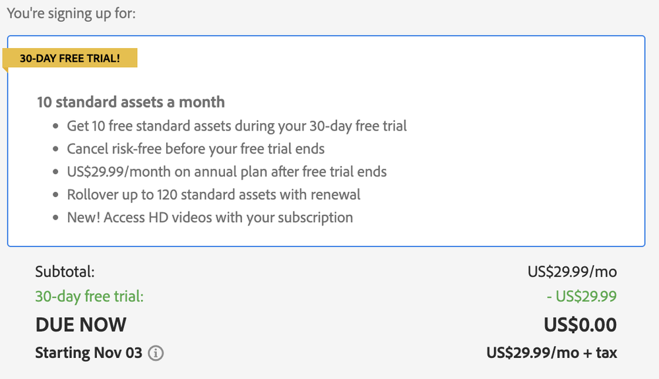Click the green "30-day free trial:" label
The height and width of the screenshot is (379, 659).
(x=89, y=297)
